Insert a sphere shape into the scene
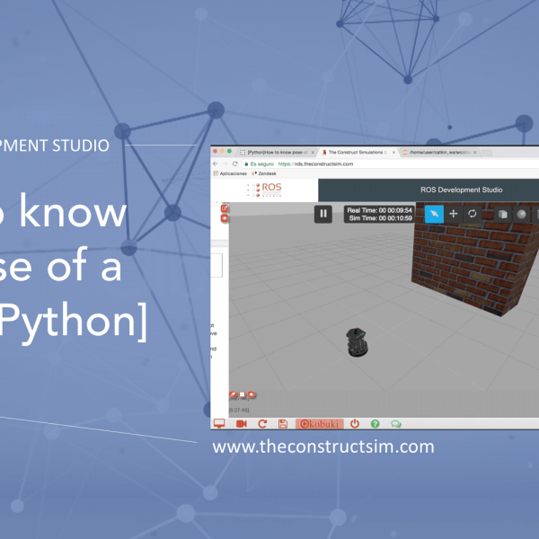The image size is (539, 539). 521,214
